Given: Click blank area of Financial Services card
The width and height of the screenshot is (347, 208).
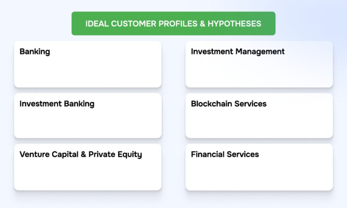Looking at the screenshot, I should click(x=259, y=174).
